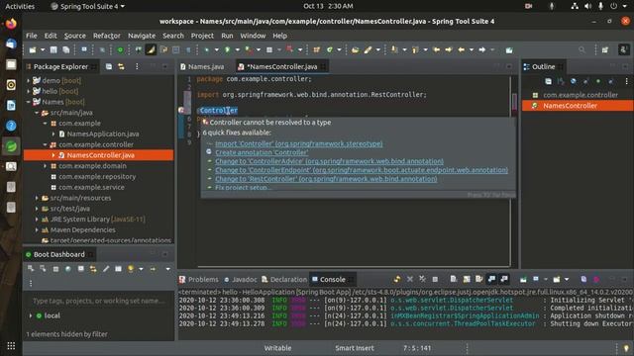The width and height of the screenshot is (634, 356).
Task: Expand the local node in Boot Dashboard
Action: [31, 315]
